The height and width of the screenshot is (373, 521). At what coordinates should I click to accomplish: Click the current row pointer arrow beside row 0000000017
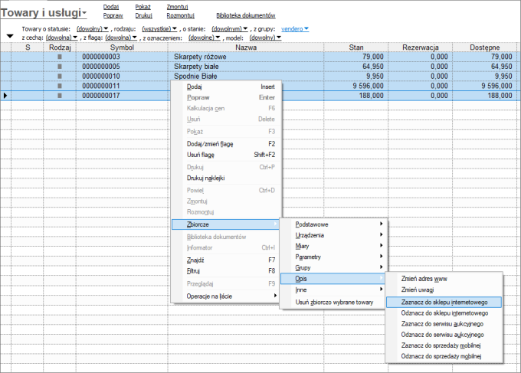(x=6, y=96)
